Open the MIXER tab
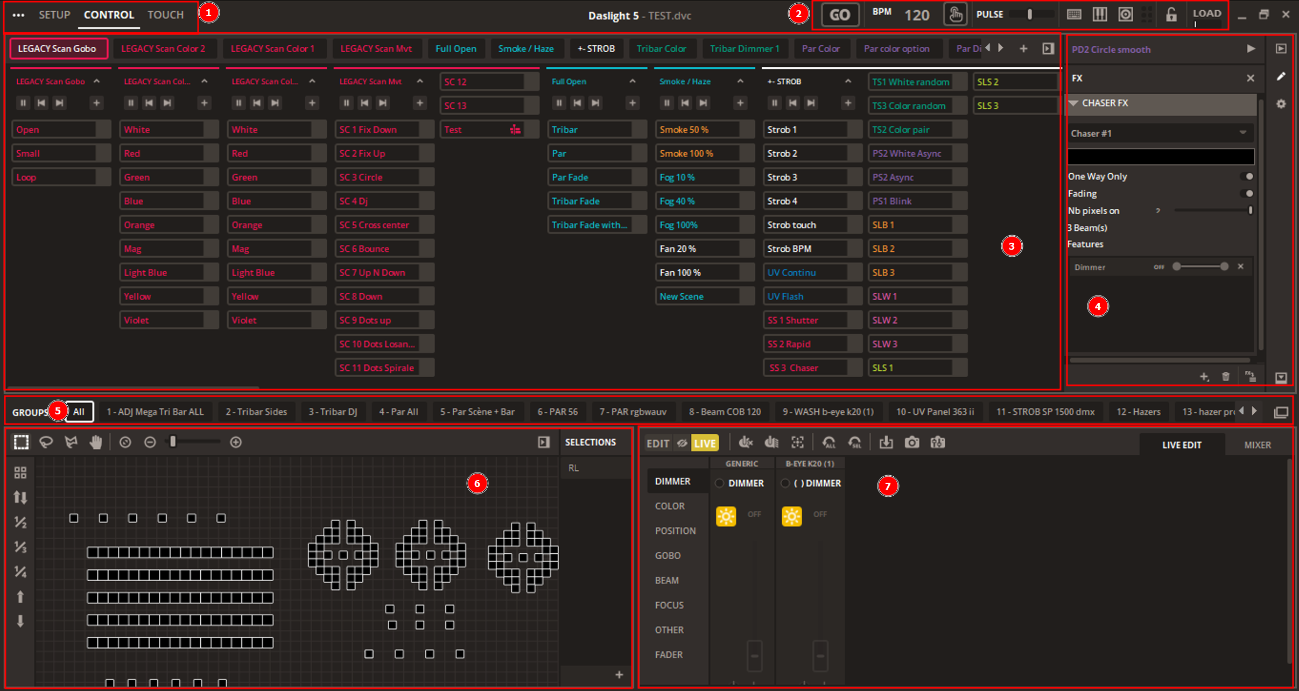Screen dimensions: 1299x691 click(x=1258, y=445)
